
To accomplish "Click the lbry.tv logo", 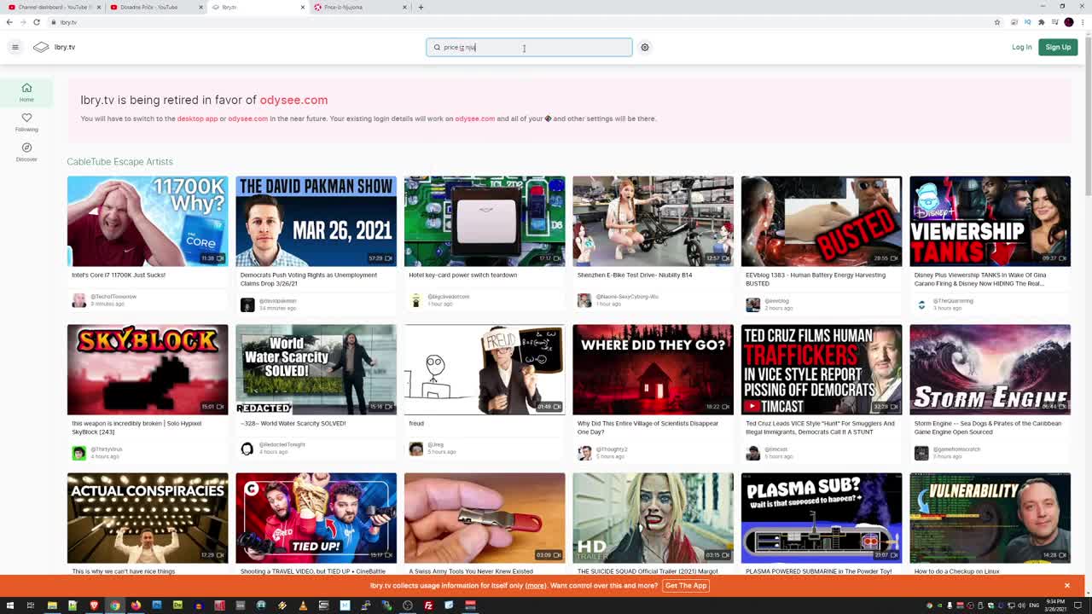I will point(55,47).
